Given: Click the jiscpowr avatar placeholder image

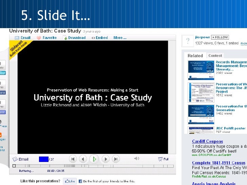Looking at the screenshot, I should click(x=188, y=41).
